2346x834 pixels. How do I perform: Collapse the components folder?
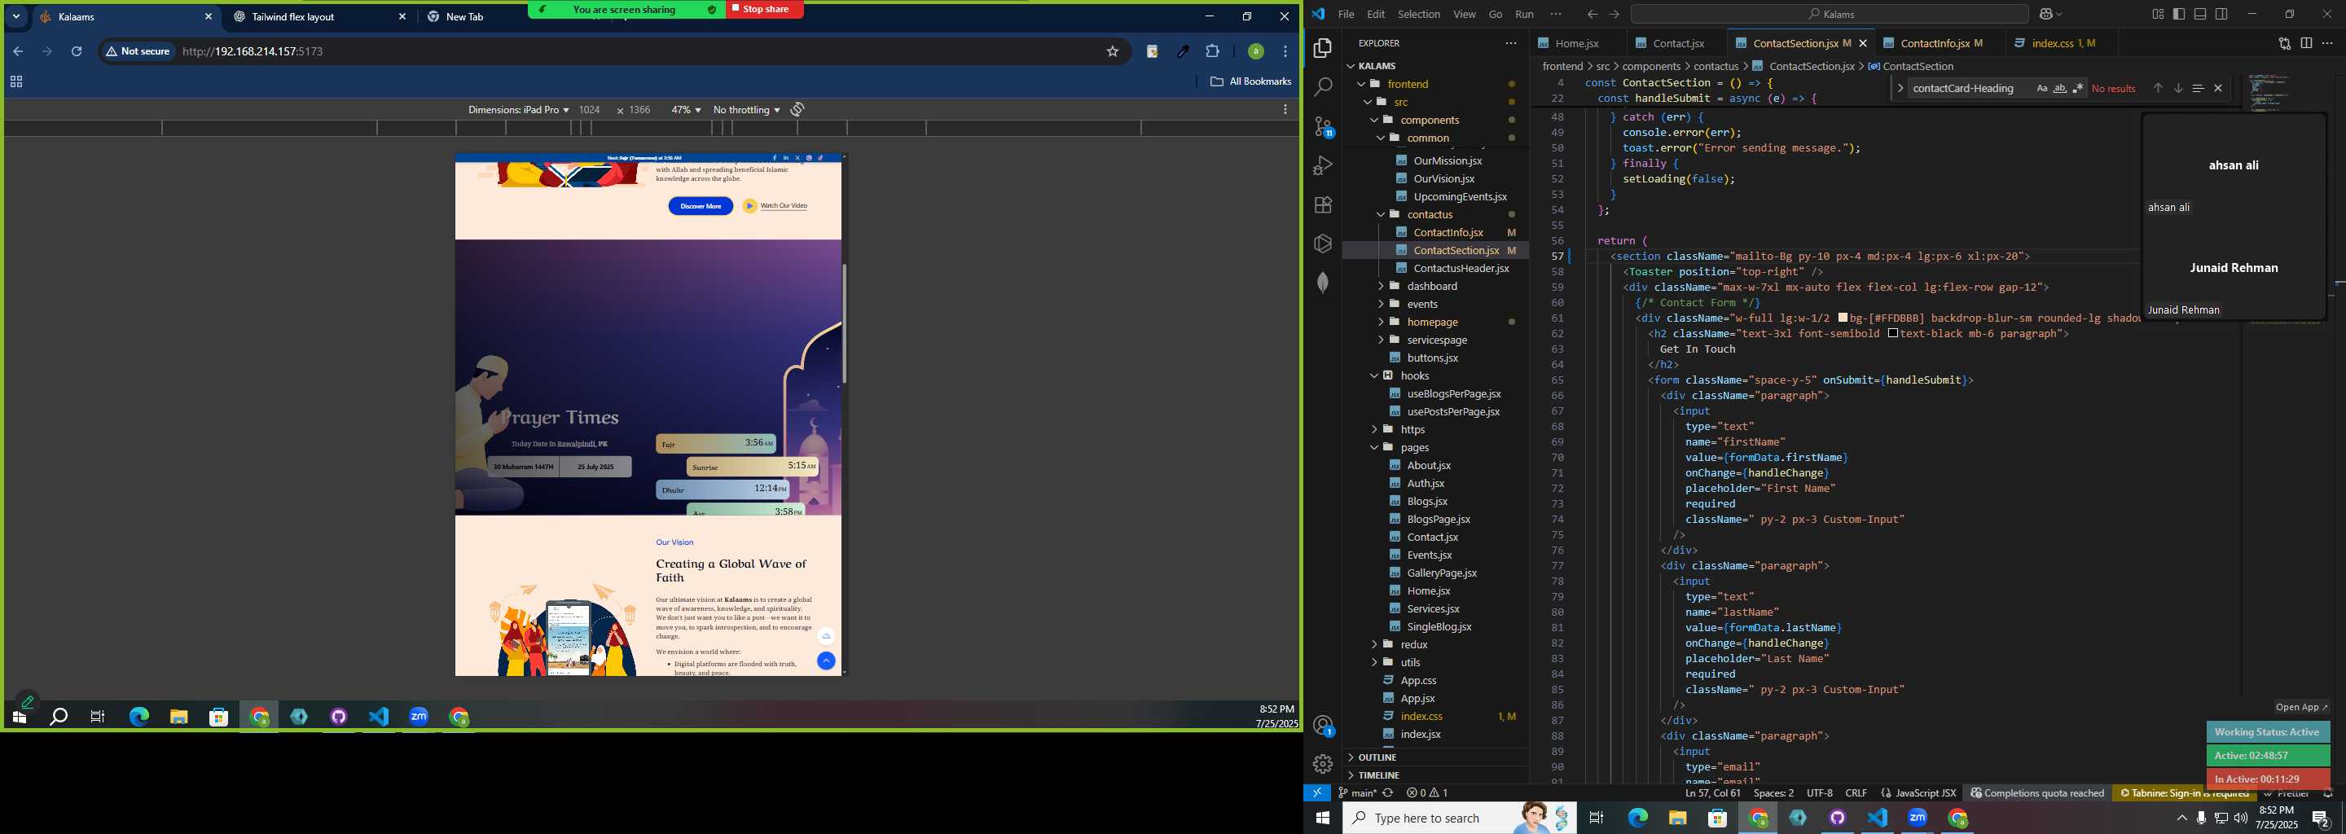click(x=1375, y=121)
